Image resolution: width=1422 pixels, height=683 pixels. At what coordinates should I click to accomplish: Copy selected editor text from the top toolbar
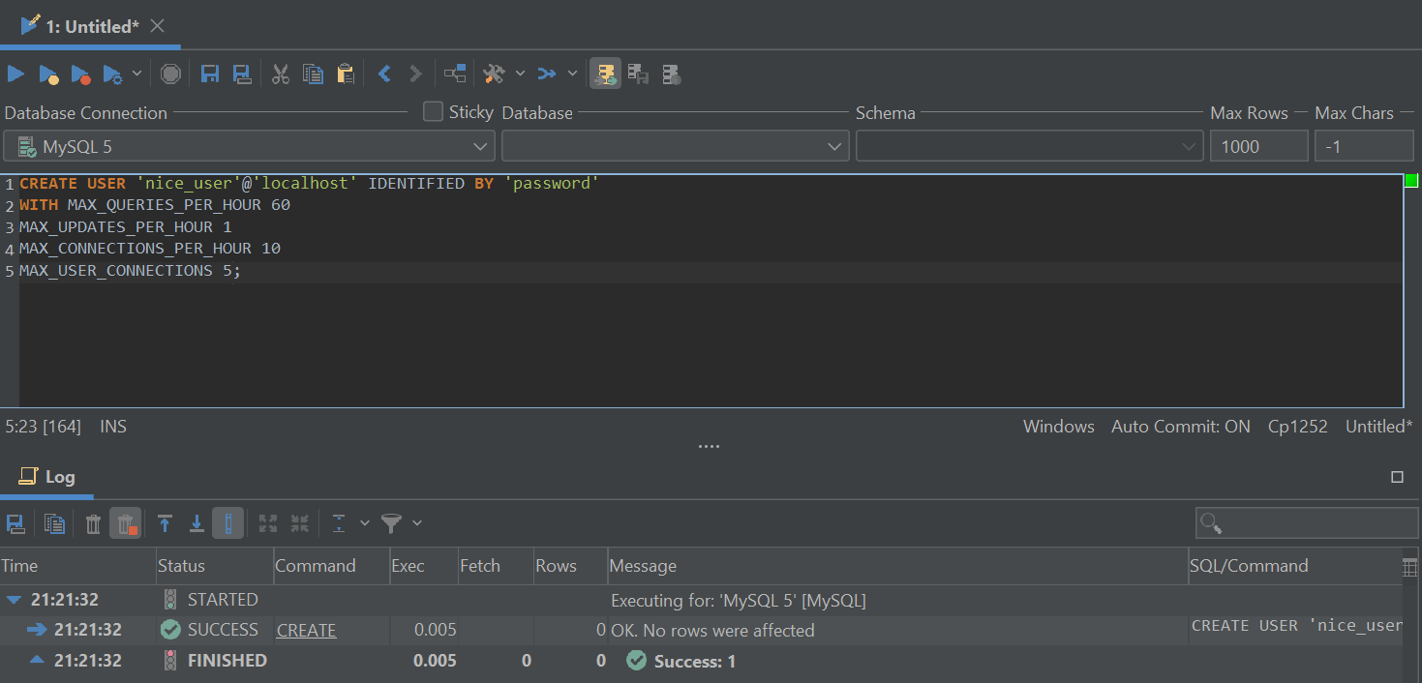point(313,74)
